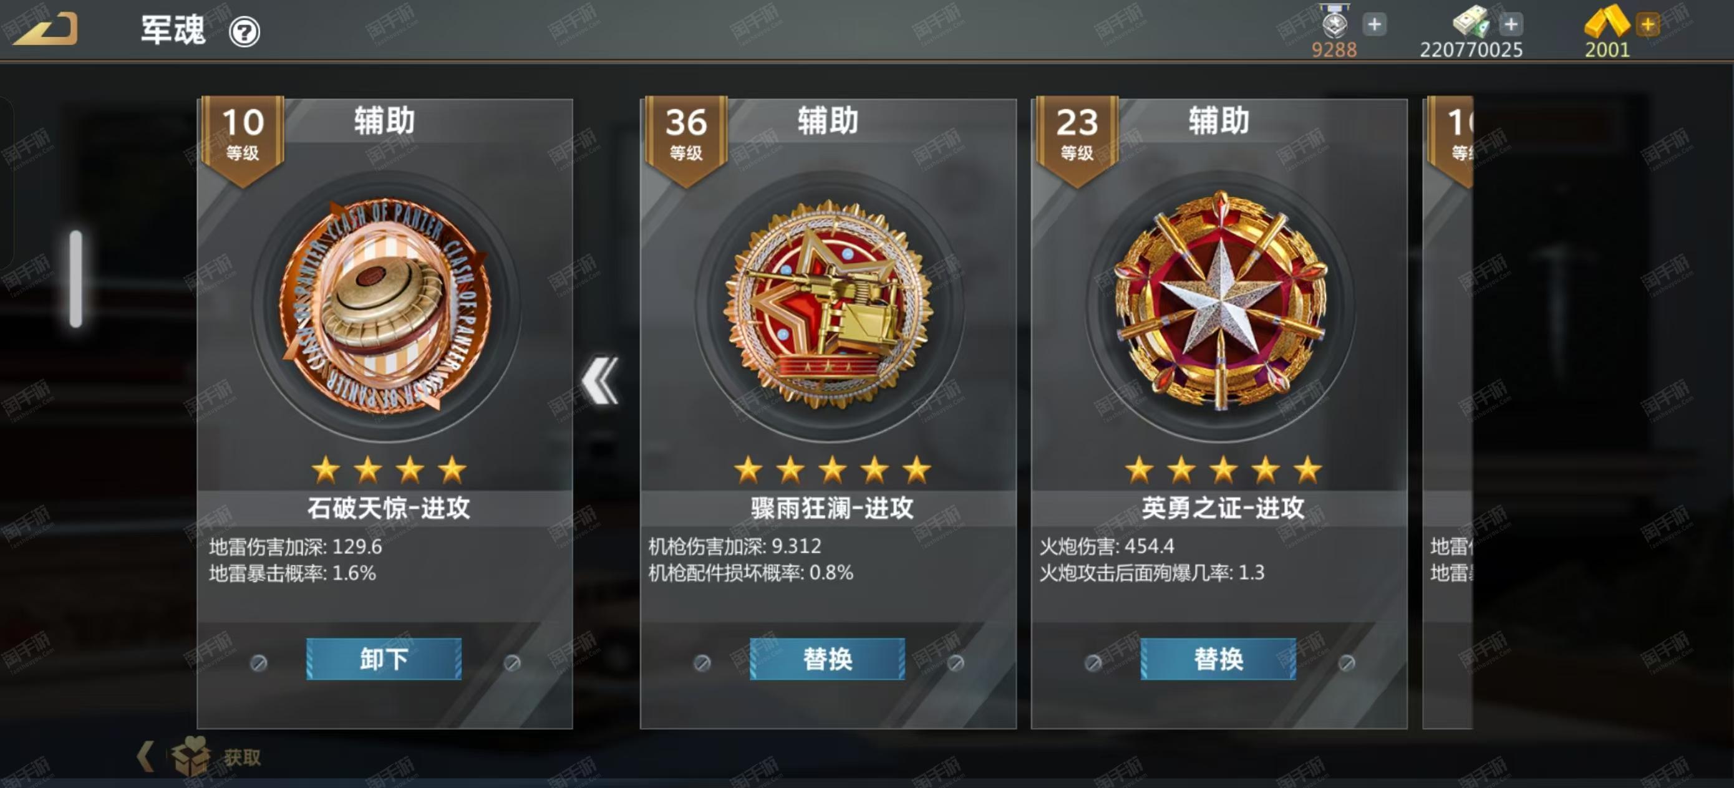Viewport: 1734px width, 788px height.
Task: Click the vertical slider handle on left
Action: click(x=76, y=279)
